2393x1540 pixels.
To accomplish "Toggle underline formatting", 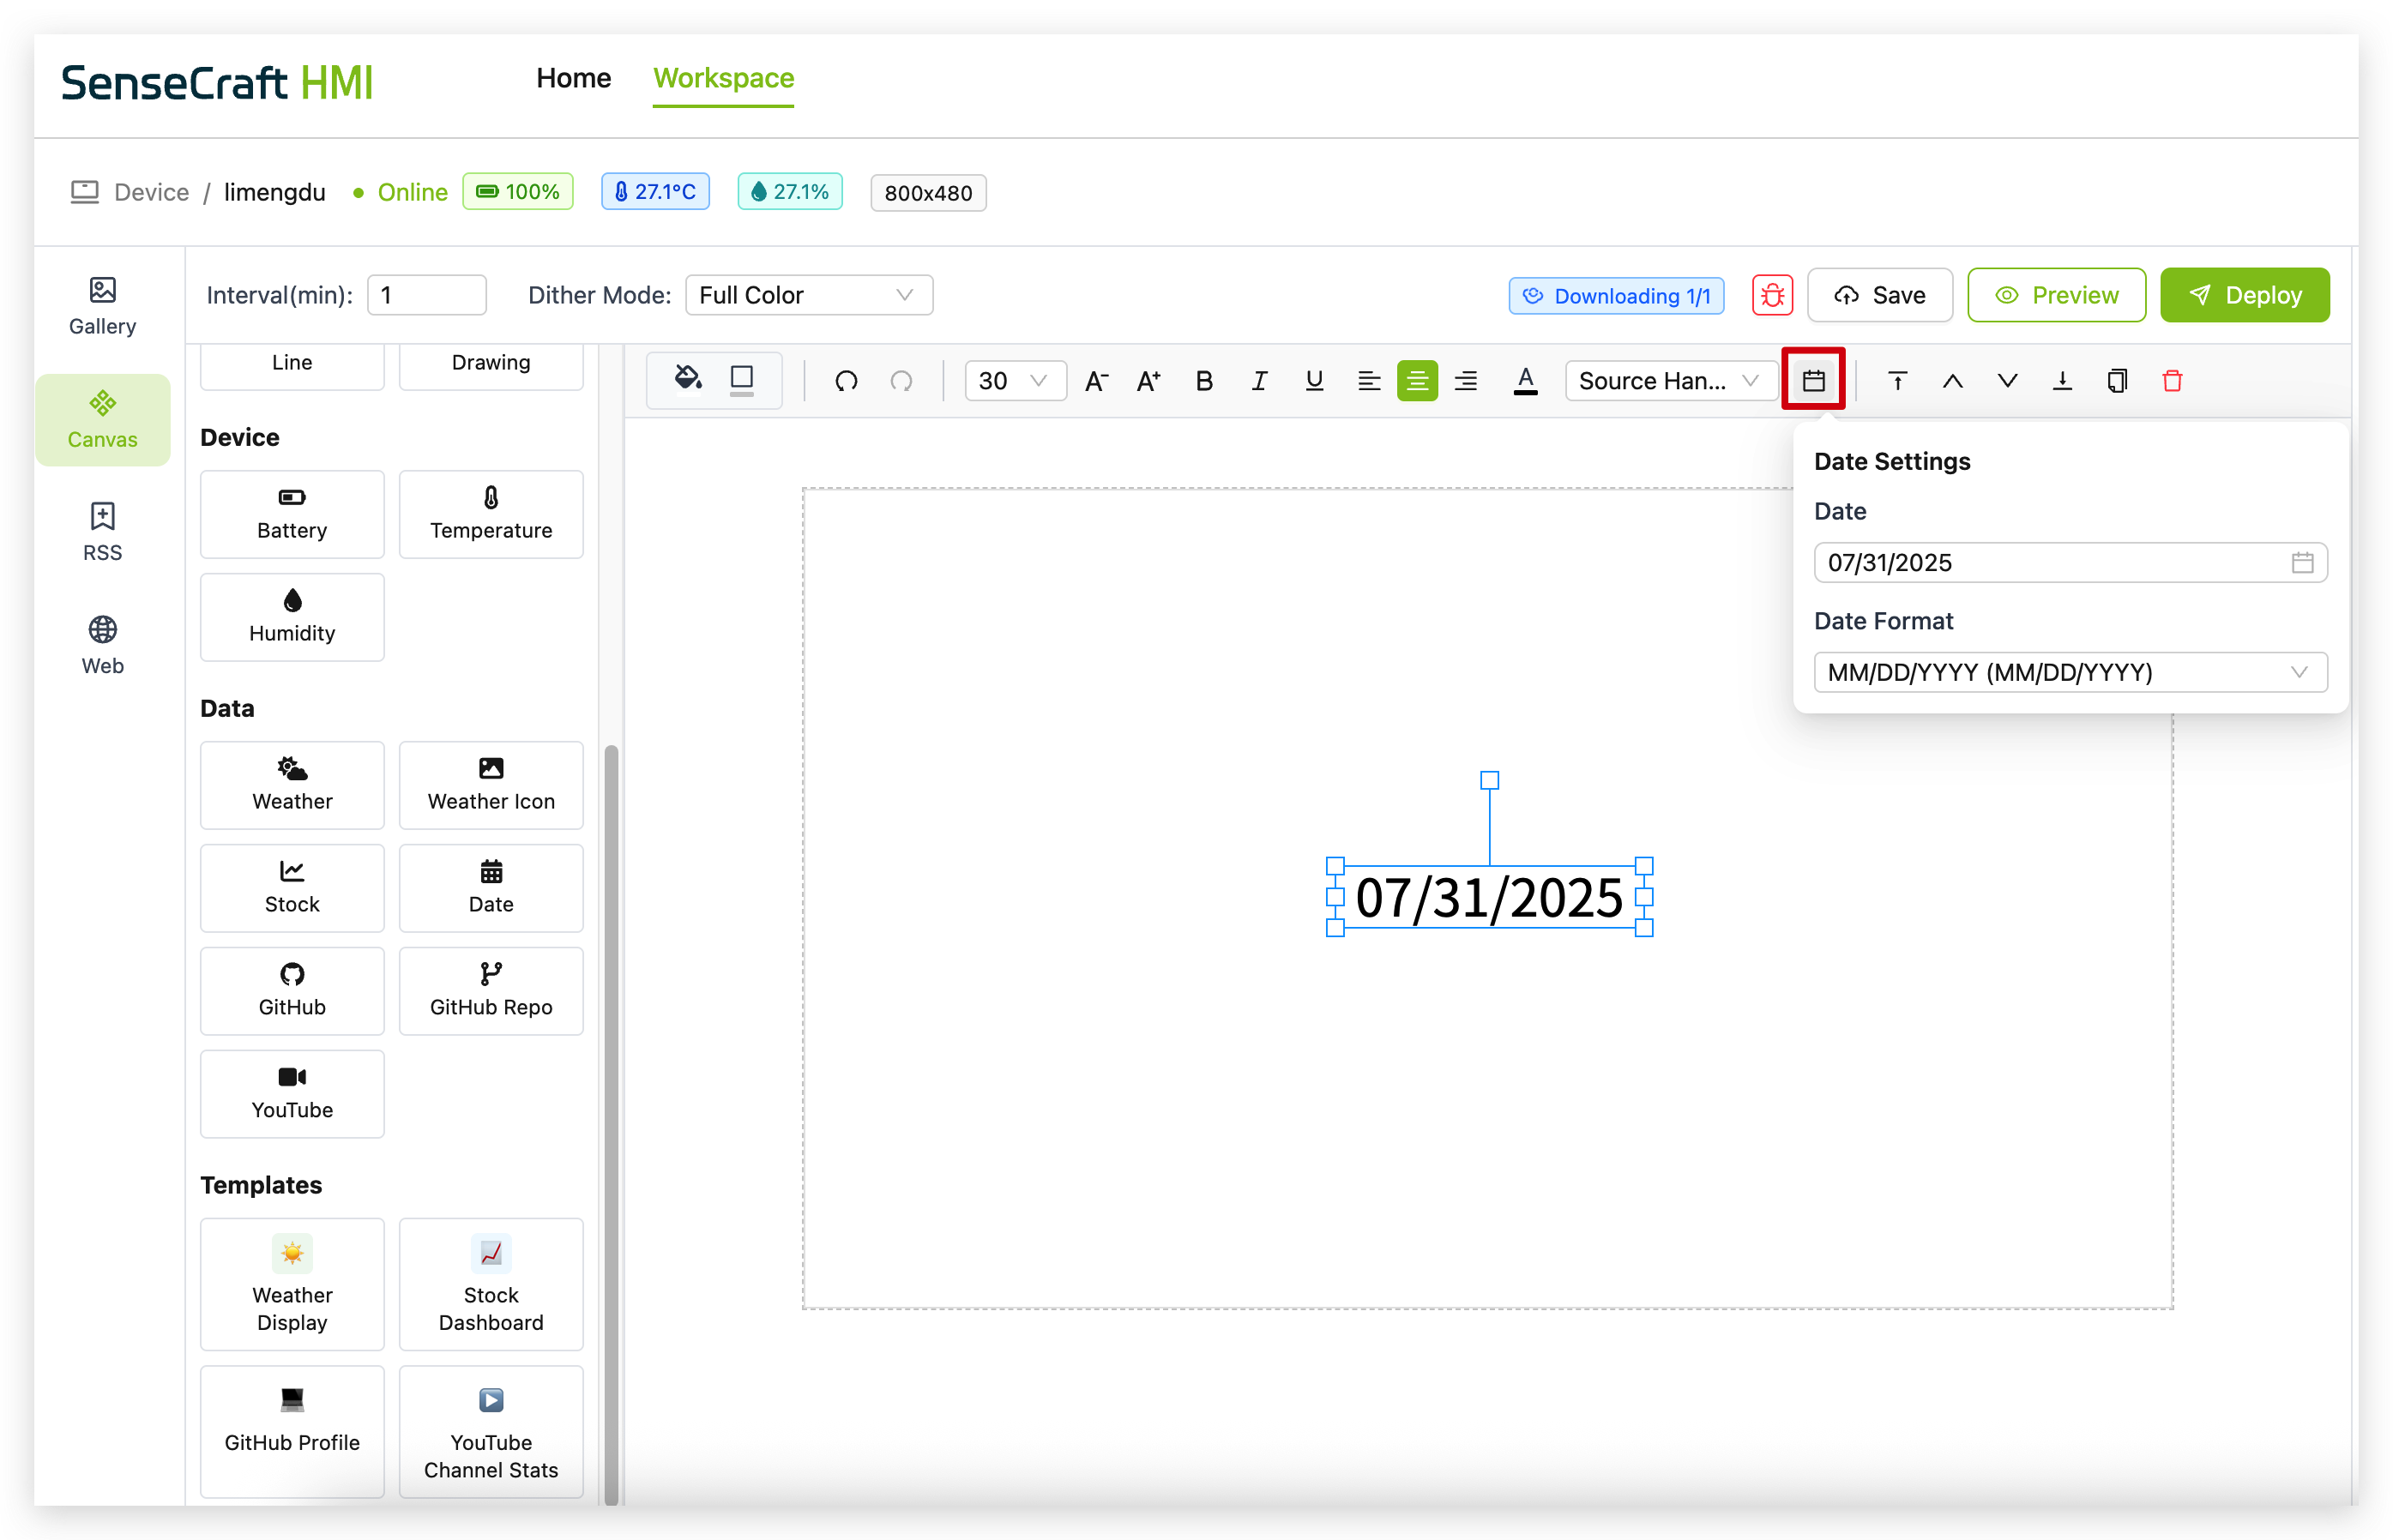I will [1314, 381].
